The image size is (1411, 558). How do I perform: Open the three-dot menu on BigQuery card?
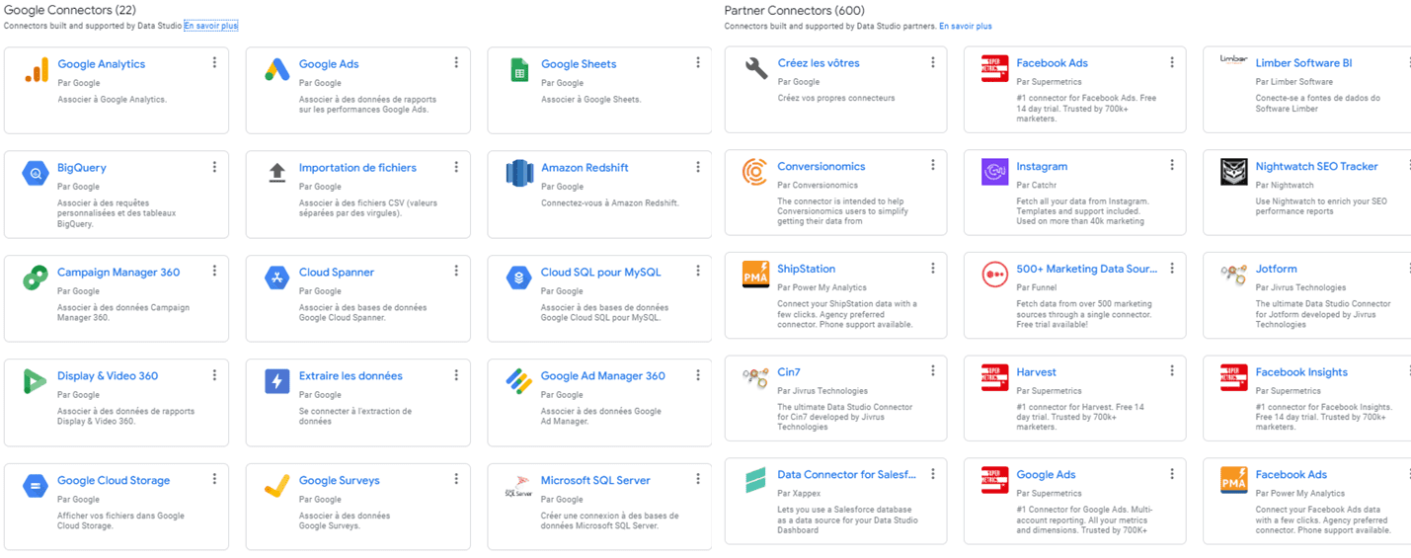[x=214, y=167]
